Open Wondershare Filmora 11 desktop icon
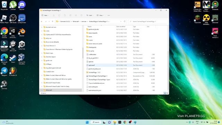 click(4, 46)
